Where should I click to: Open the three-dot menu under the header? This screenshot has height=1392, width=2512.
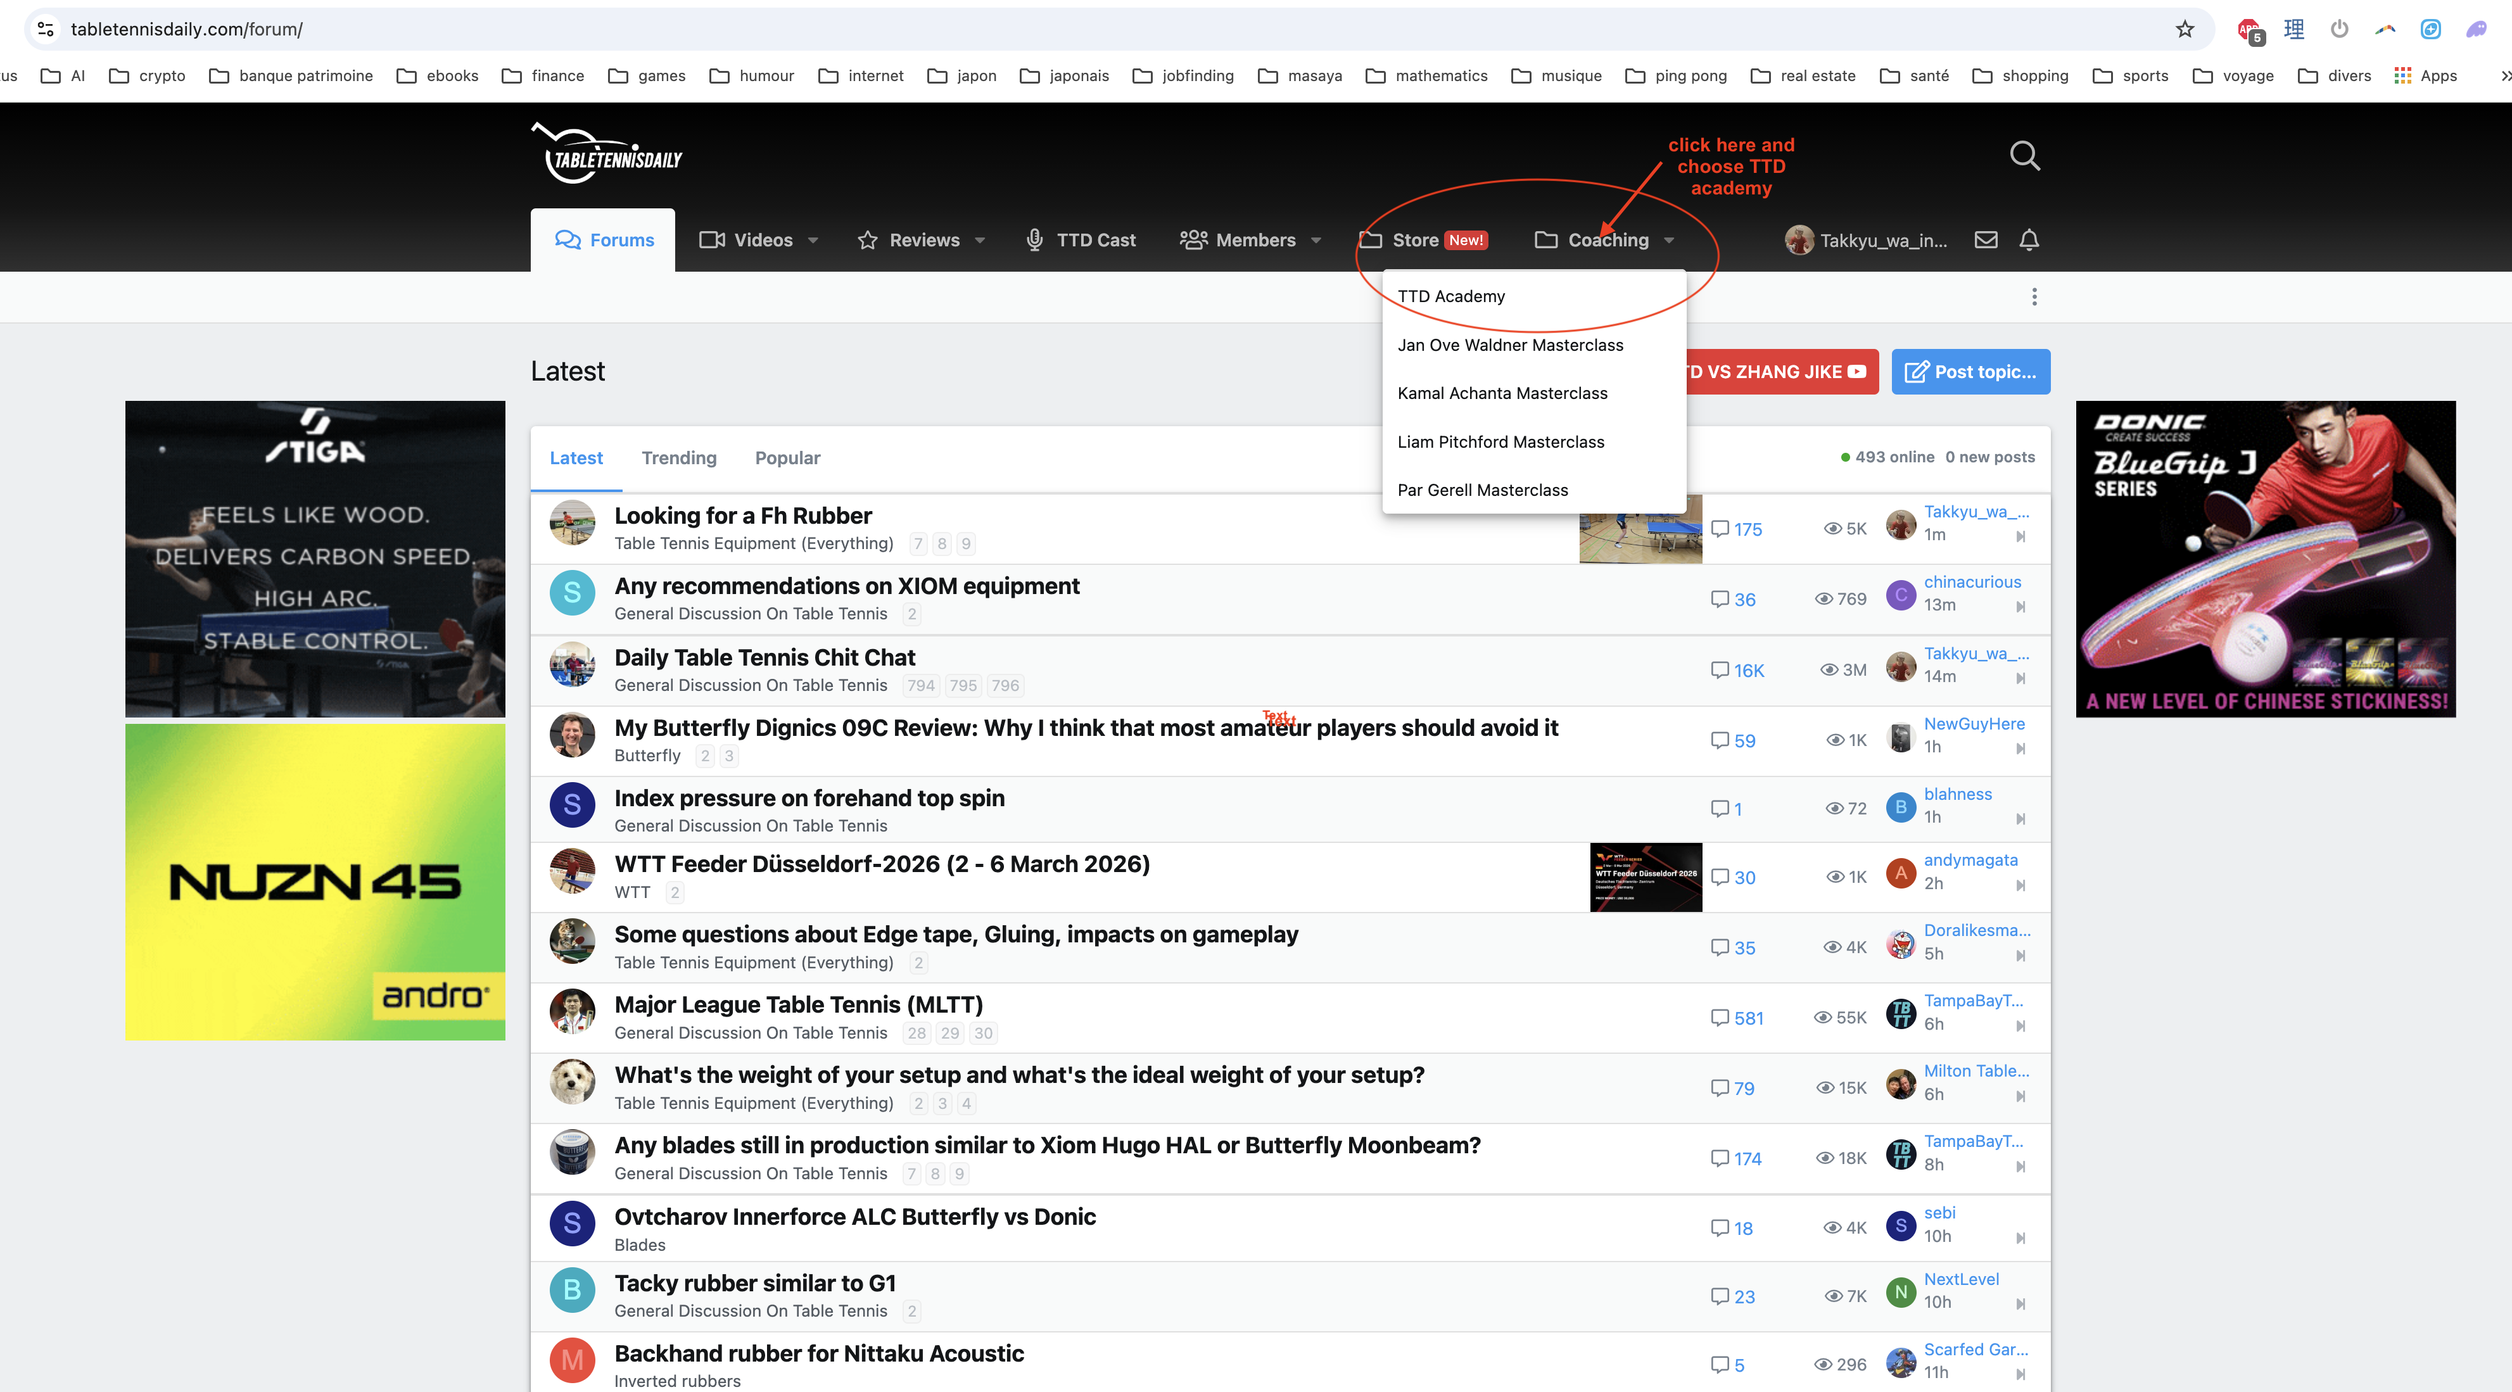(x=2034, y=296)
